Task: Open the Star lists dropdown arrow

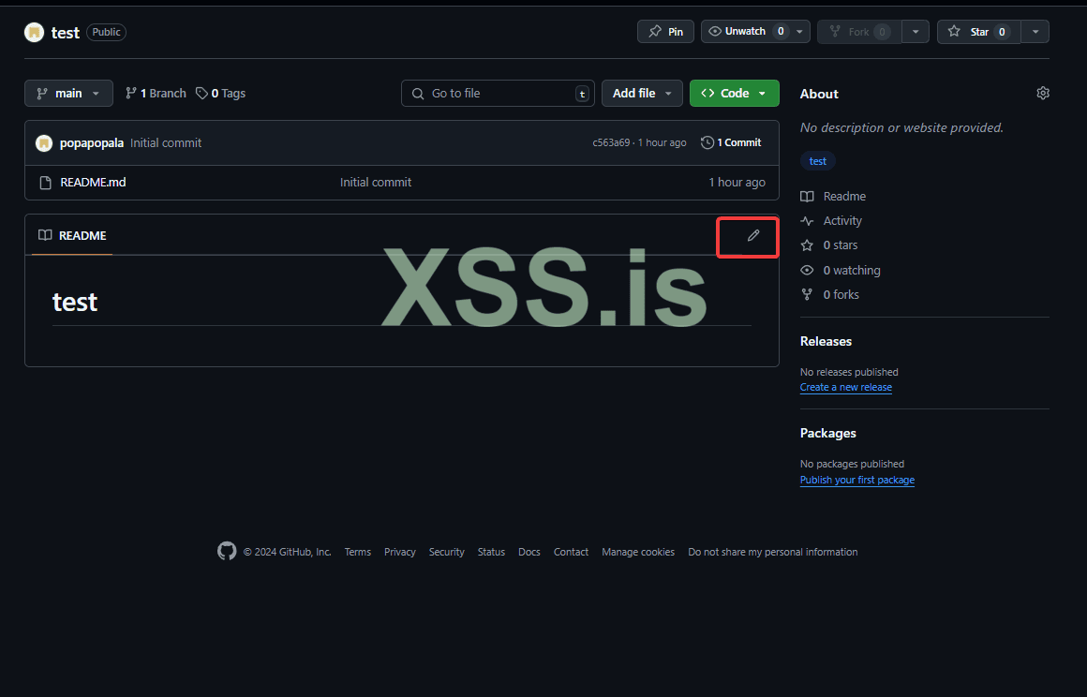Action: [x=1035, y=32]
